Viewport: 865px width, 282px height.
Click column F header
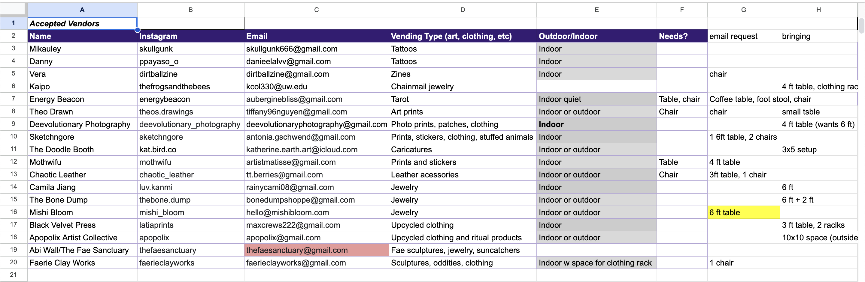click(682, 10)
